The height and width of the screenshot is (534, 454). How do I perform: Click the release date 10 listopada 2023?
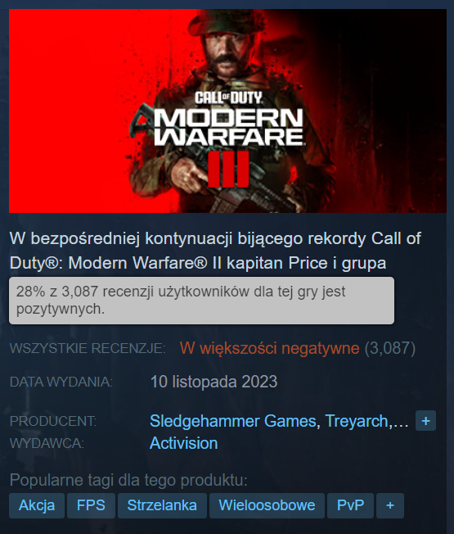pos(214,382)
